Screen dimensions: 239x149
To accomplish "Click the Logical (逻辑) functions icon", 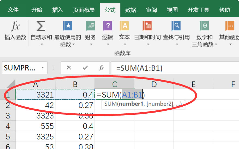I will (107, 26).
